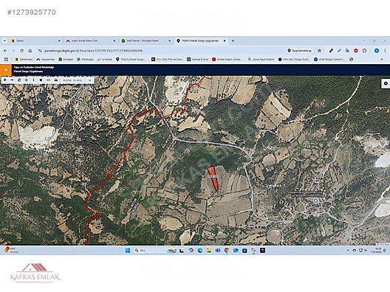Click the red adblock extension icon
390x292 pixels.
point(356,51)
